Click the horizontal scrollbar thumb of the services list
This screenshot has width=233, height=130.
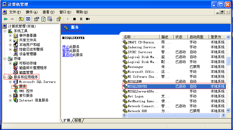174,115
